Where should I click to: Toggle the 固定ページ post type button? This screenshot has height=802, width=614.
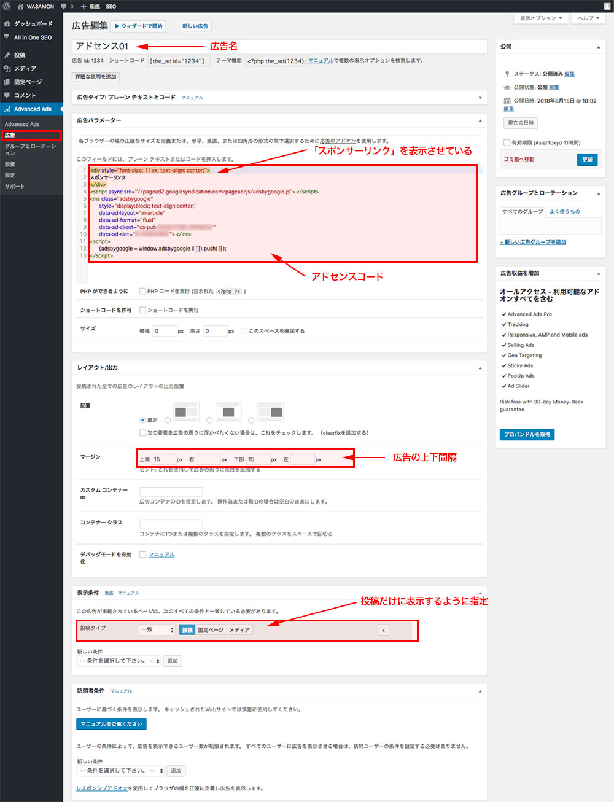(211, 630)
